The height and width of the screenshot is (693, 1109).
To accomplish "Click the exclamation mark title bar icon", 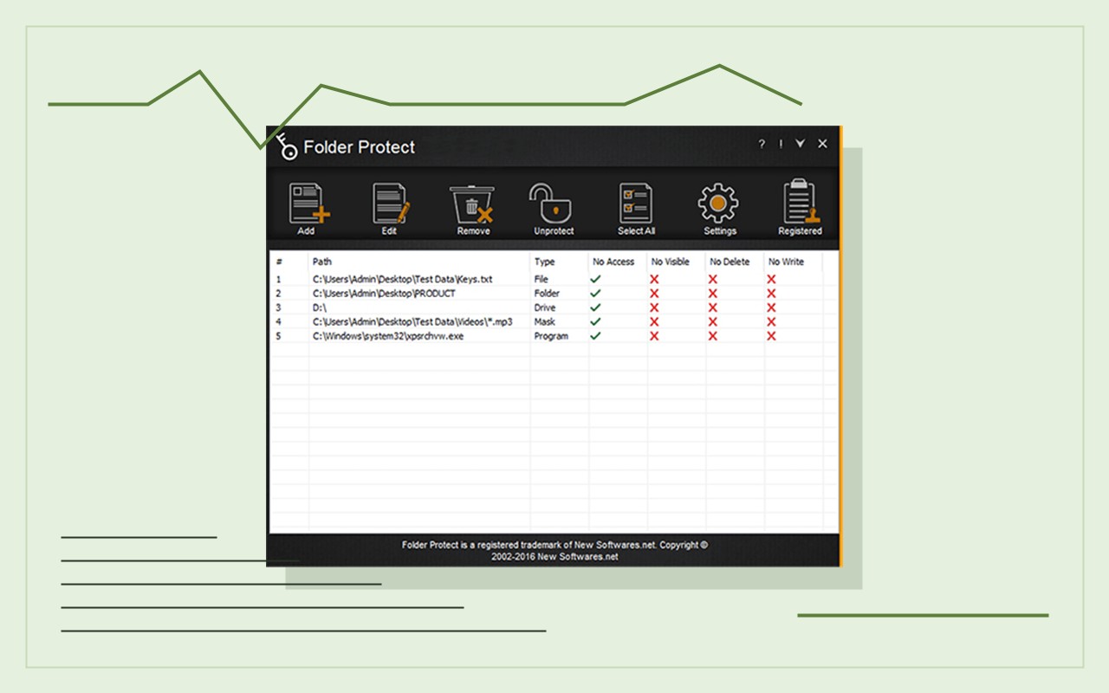I will point(781,145).
